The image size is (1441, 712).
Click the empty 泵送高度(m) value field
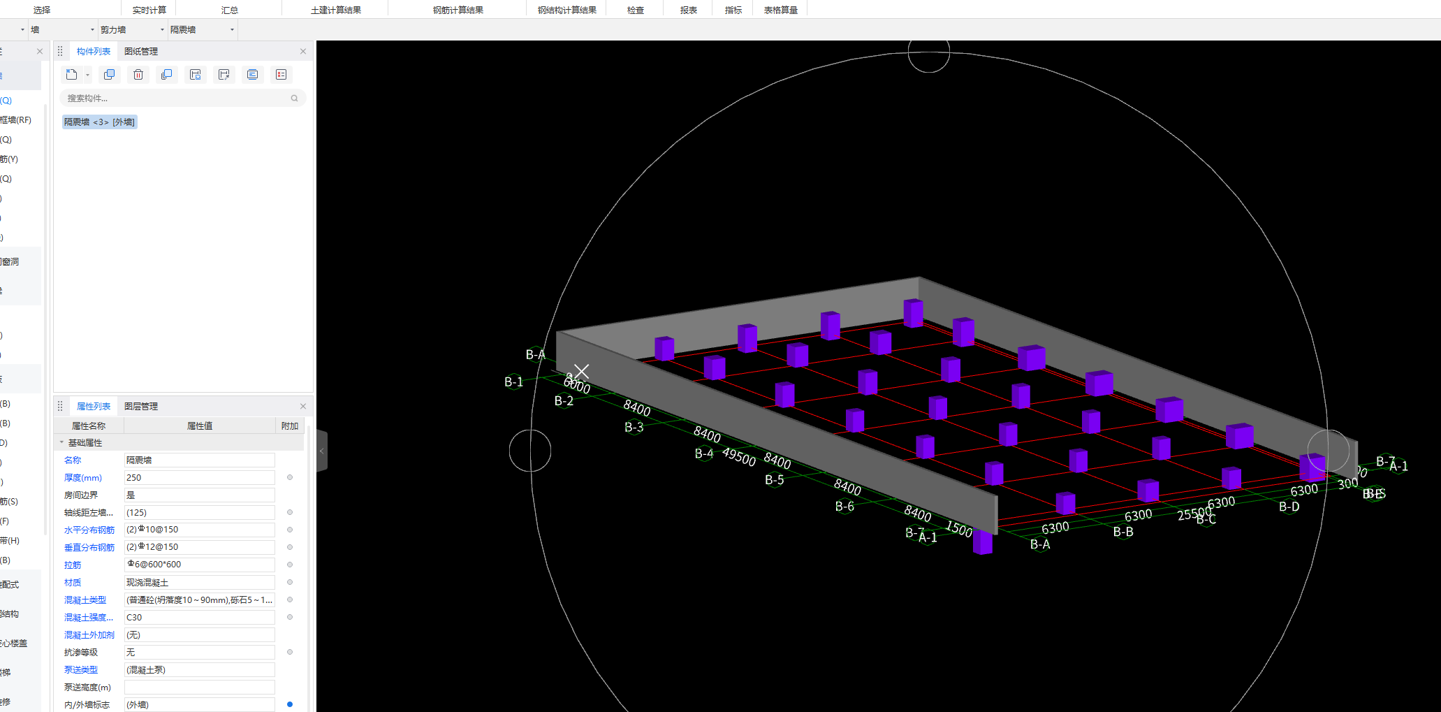click(199, 687)
